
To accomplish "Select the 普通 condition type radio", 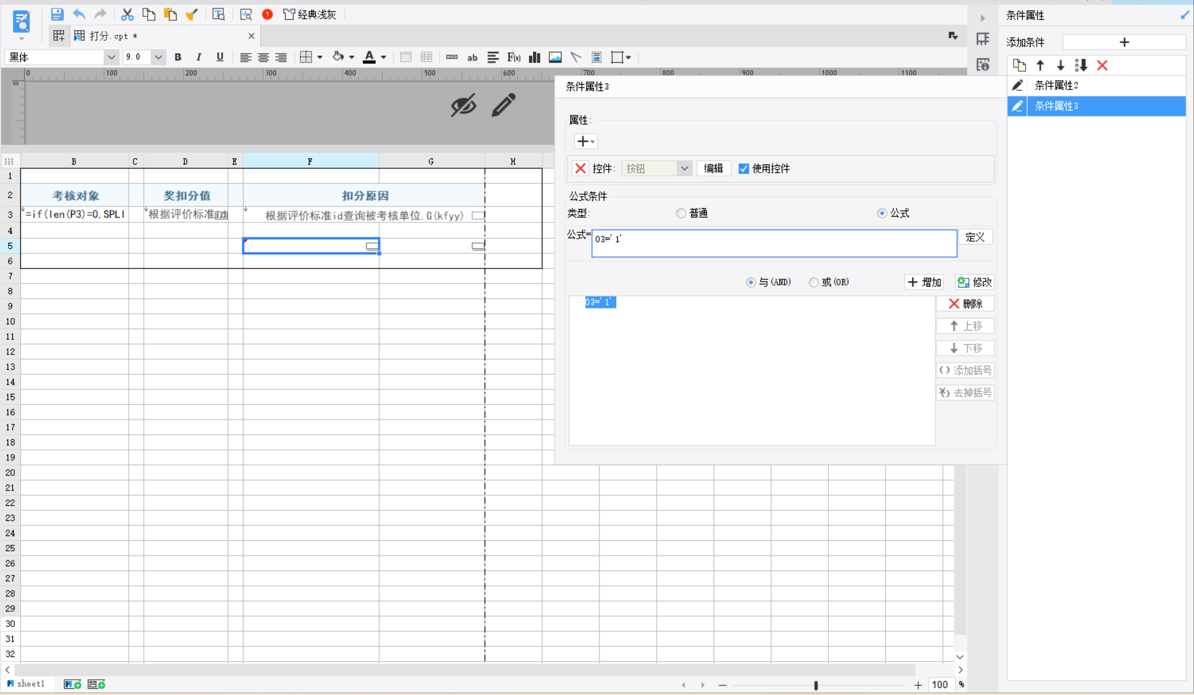I will click(x=681, y=213).
